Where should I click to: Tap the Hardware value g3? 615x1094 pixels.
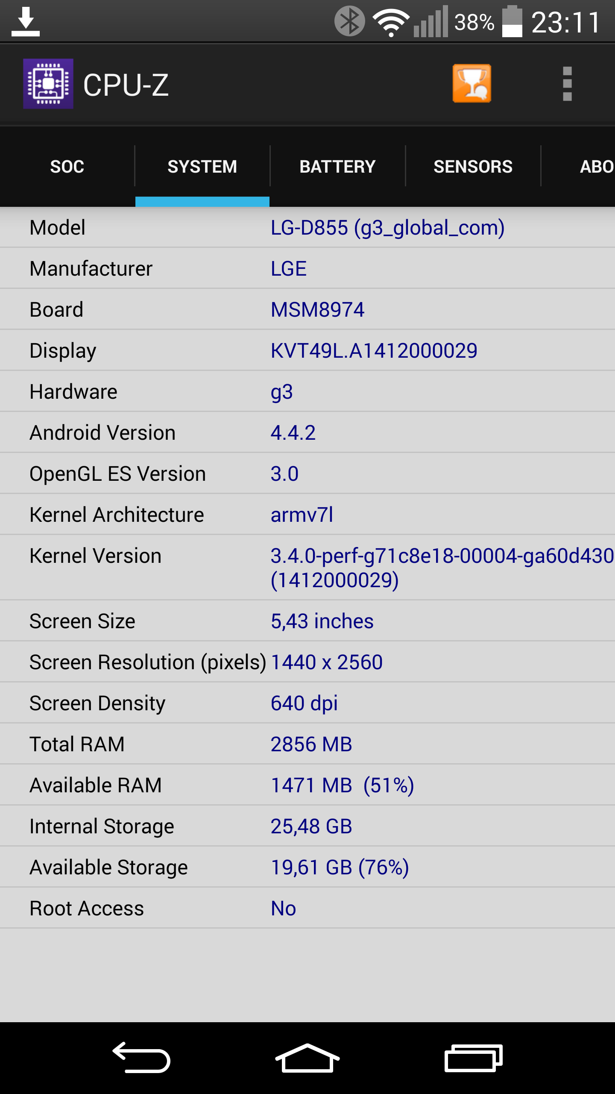[282, 392]
